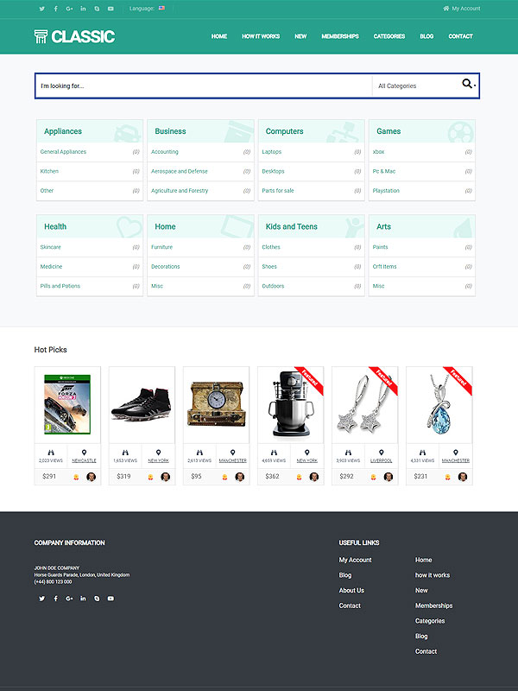Open Kids and Teens category heading

pos(291,226)
